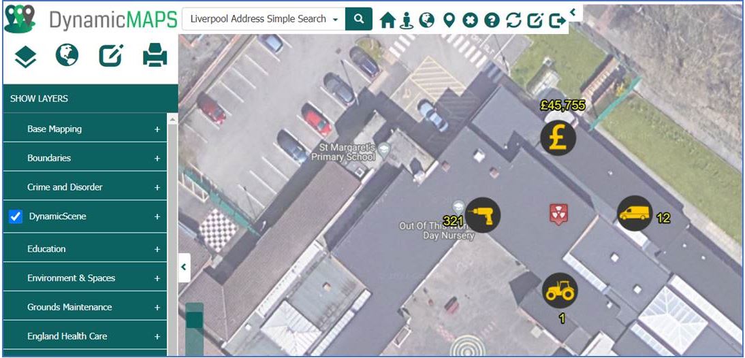The height and width of the screenshot is (358, 745).
Task: Click the Education label
Action: point(46,249)
